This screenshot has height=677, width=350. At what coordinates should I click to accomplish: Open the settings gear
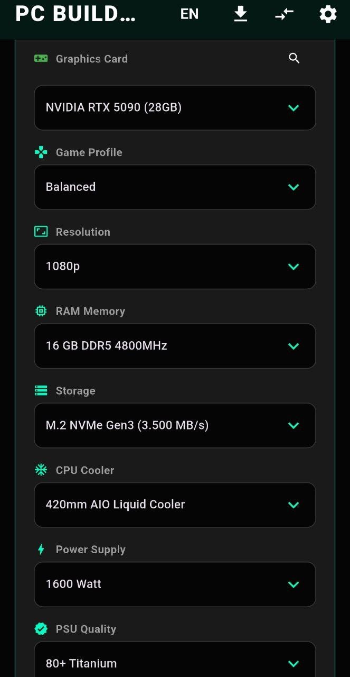pyautogui.click(x=328, y=14)
